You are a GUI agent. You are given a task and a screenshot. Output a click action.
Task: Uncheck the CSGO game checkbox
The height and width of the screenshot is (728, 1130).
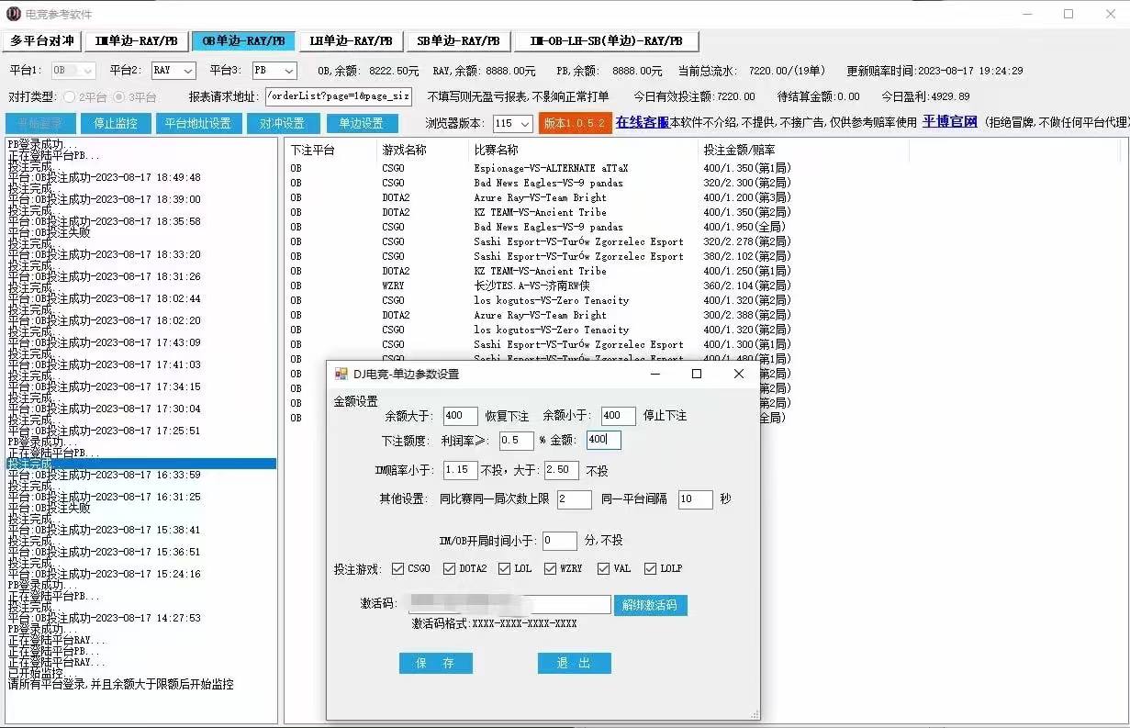coord(397,569)
